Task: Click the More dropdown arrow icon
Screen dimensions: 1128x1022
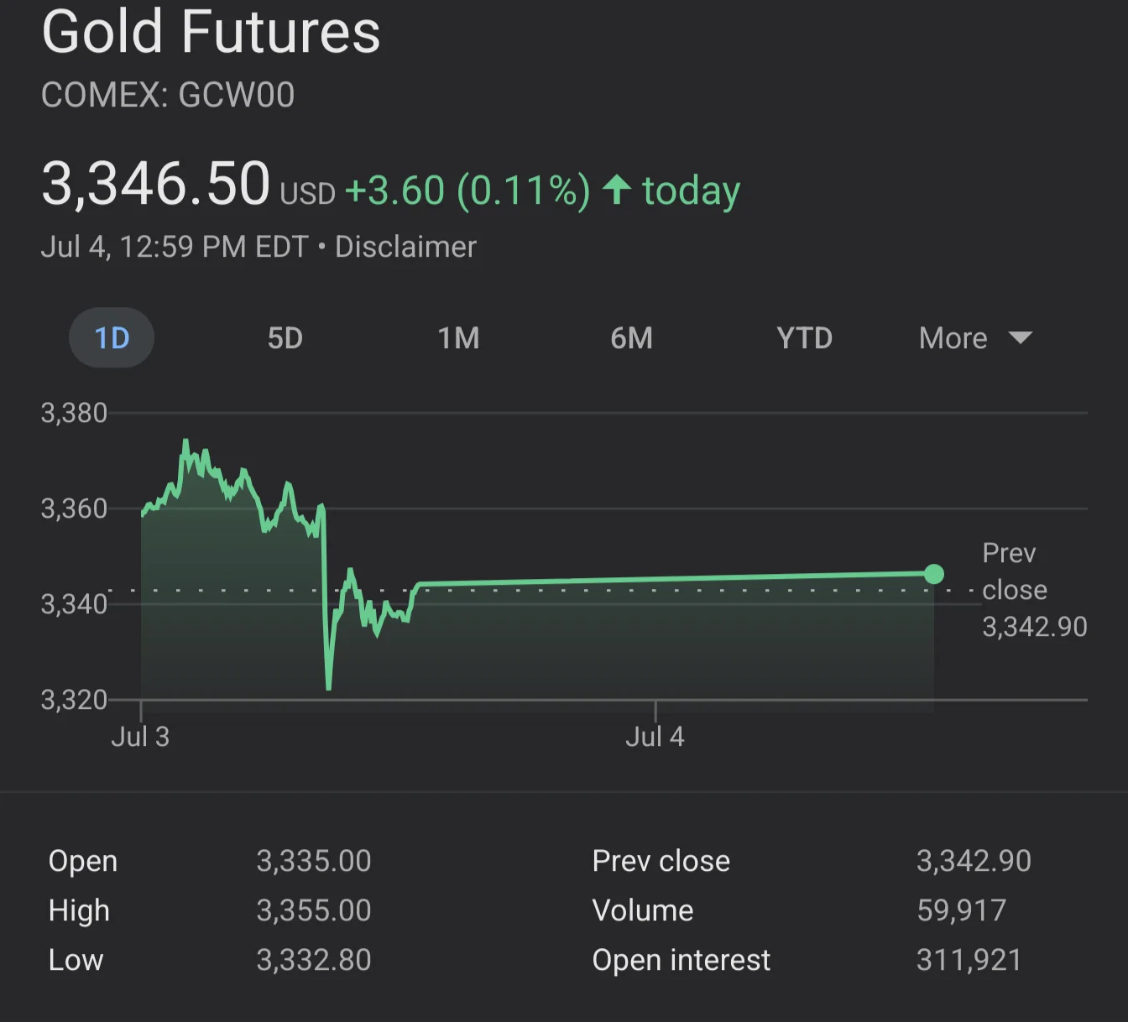Action: point(1021,338)
